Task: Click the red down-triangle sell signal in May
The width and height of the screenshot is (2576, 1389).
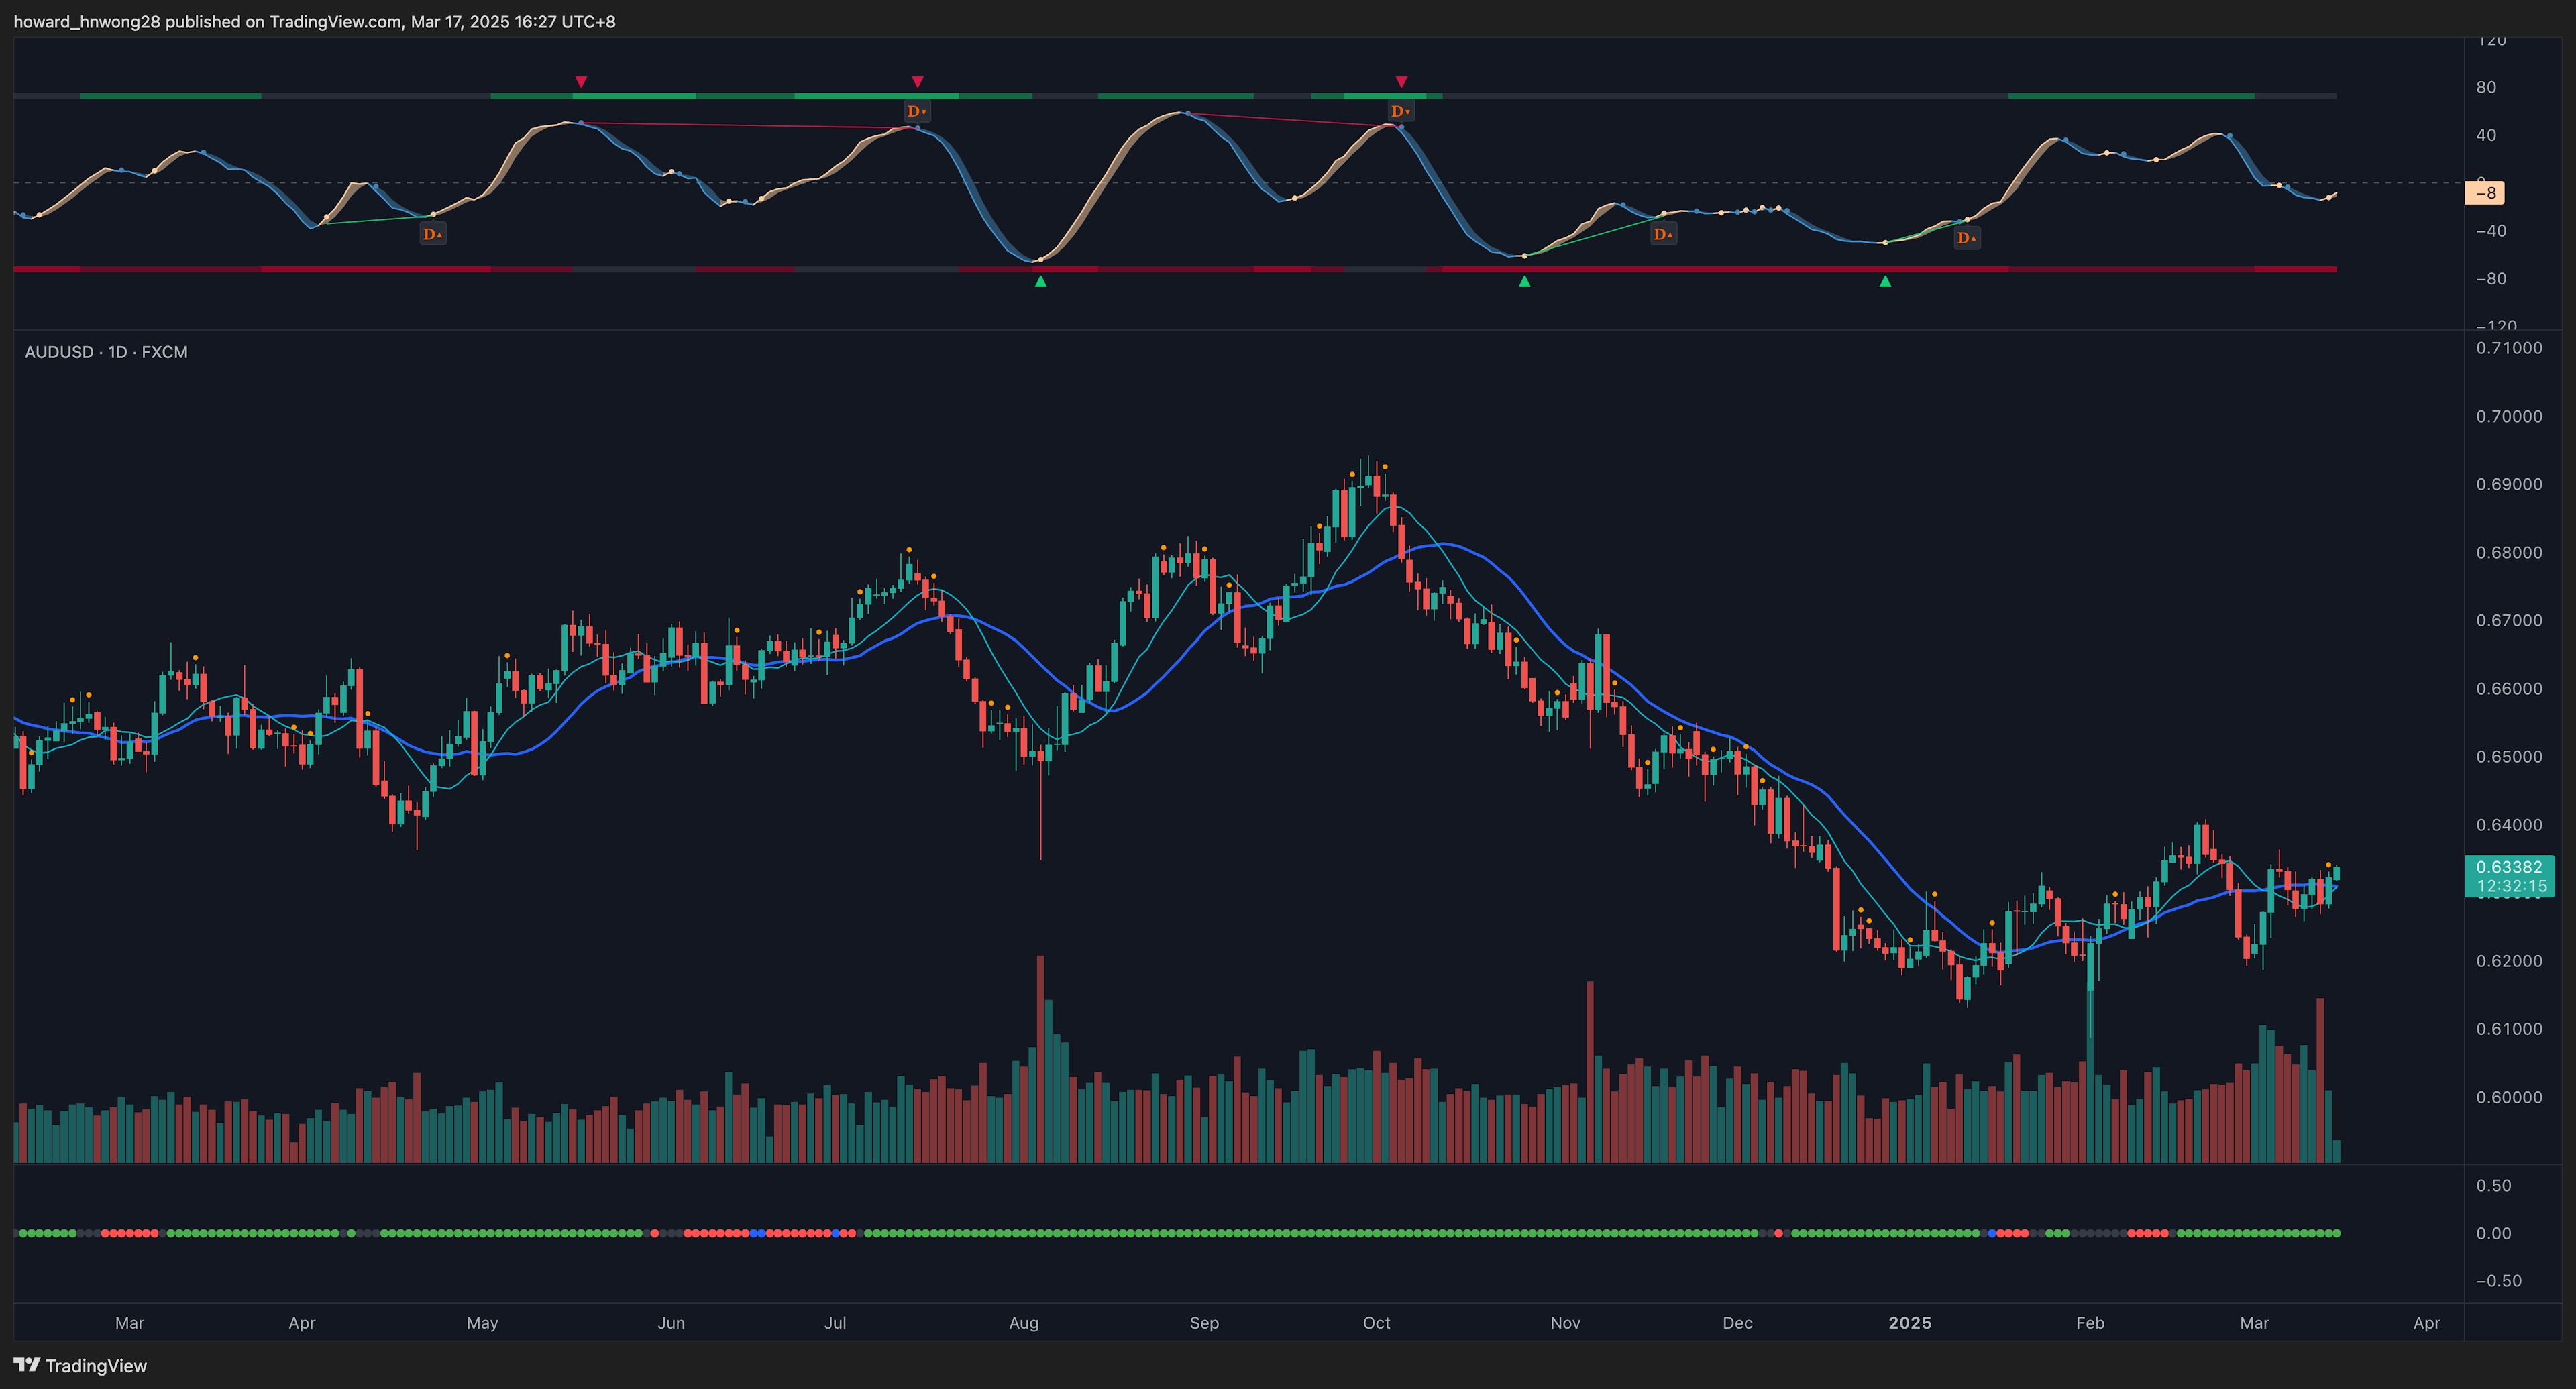Action: click(581, 82)
